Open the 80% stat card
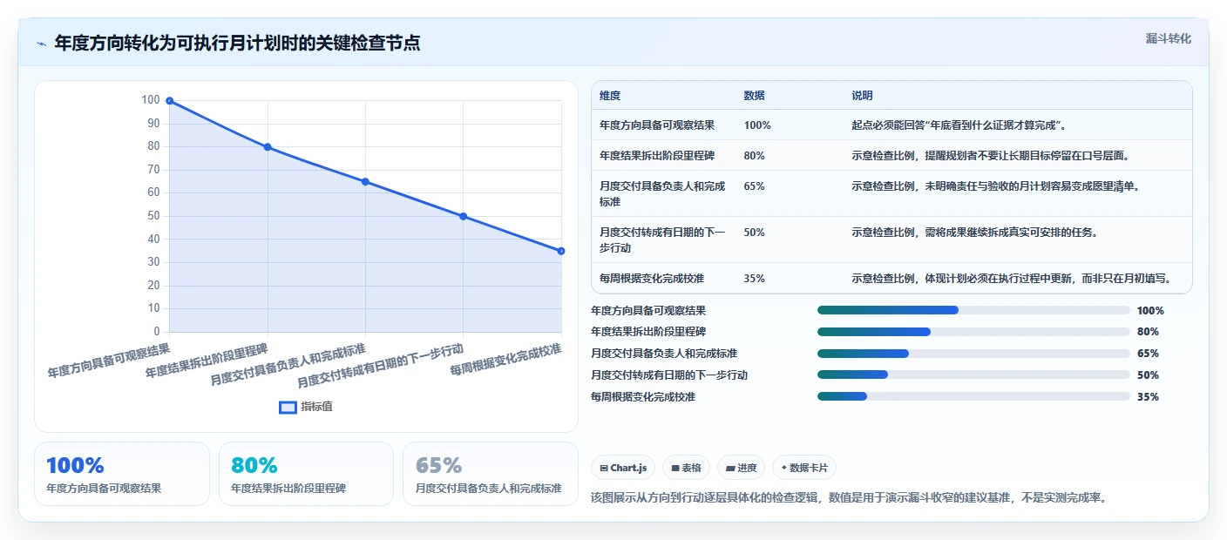Screen dimensions: 1227x540 click(306, 474)
